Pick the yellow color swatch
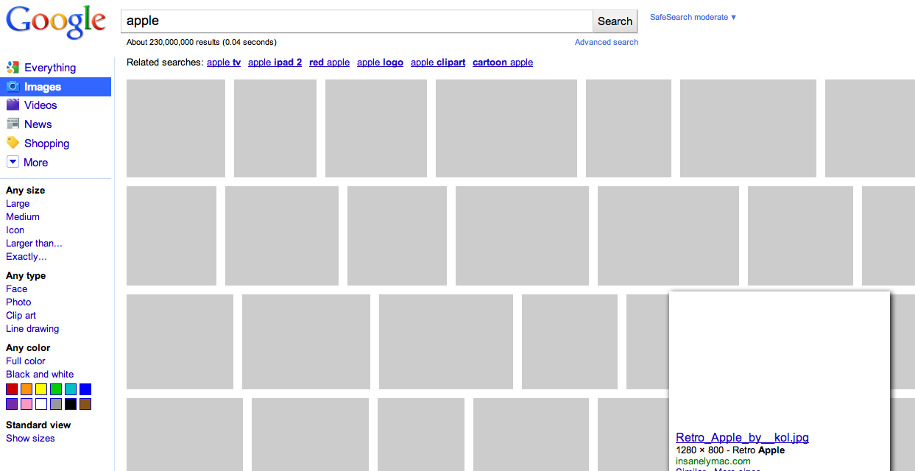This screenshot has height=471, width=915. click(x=41, y=389)
